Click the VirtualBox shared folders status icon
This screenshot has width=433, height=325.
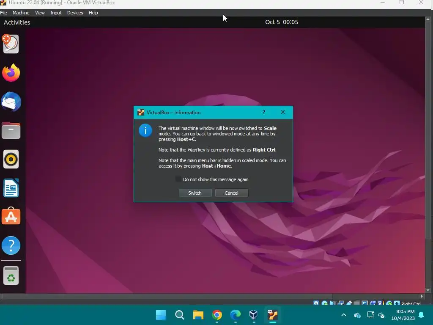pyautogui.click(x=356, y=303)
